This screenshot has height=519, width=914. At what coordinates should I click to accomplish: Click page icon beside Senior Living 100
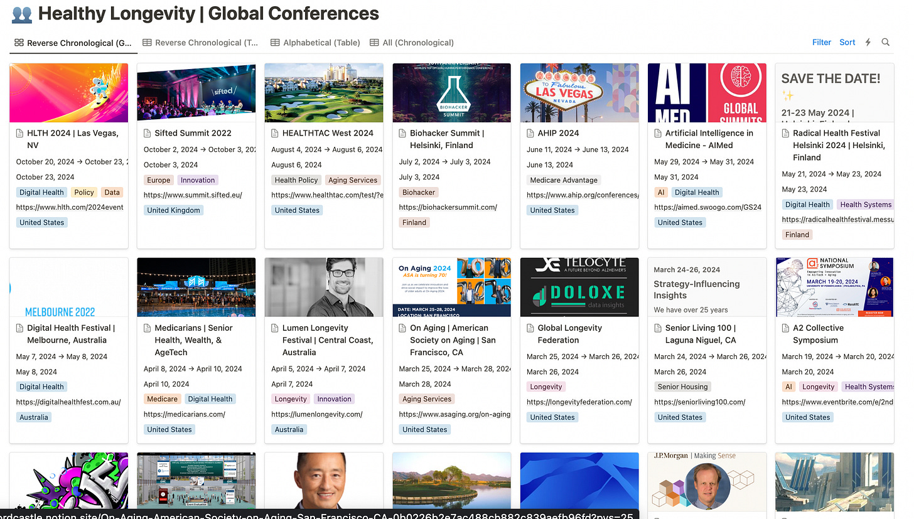[659, 328]
